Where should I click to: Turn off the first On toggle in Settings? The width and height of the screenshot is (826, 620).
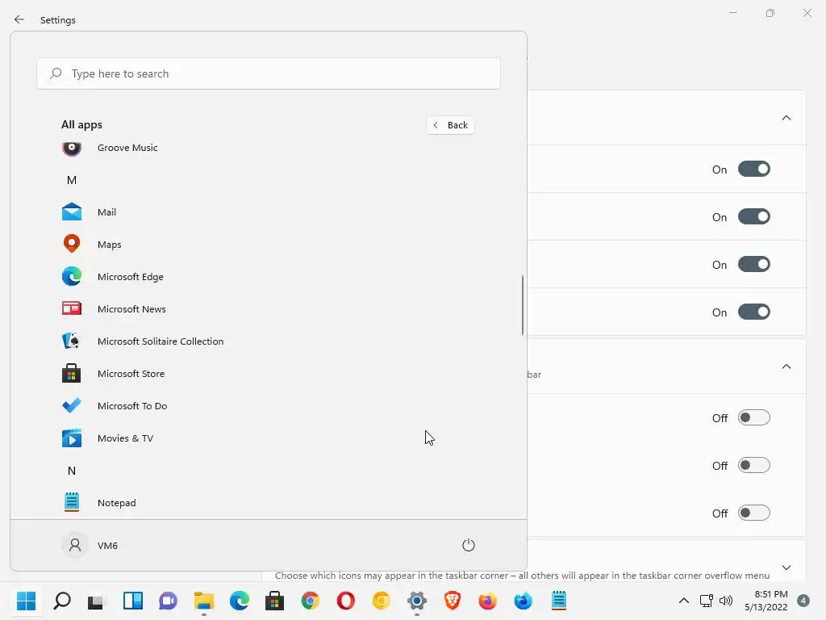[754, 170]
